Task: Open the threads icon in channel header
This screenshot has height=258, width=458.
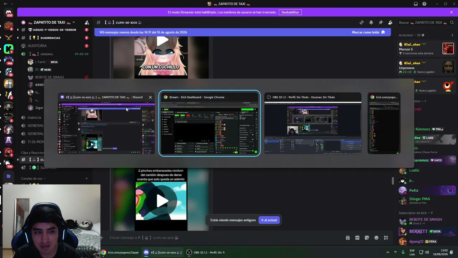Action: pos(361,22)
